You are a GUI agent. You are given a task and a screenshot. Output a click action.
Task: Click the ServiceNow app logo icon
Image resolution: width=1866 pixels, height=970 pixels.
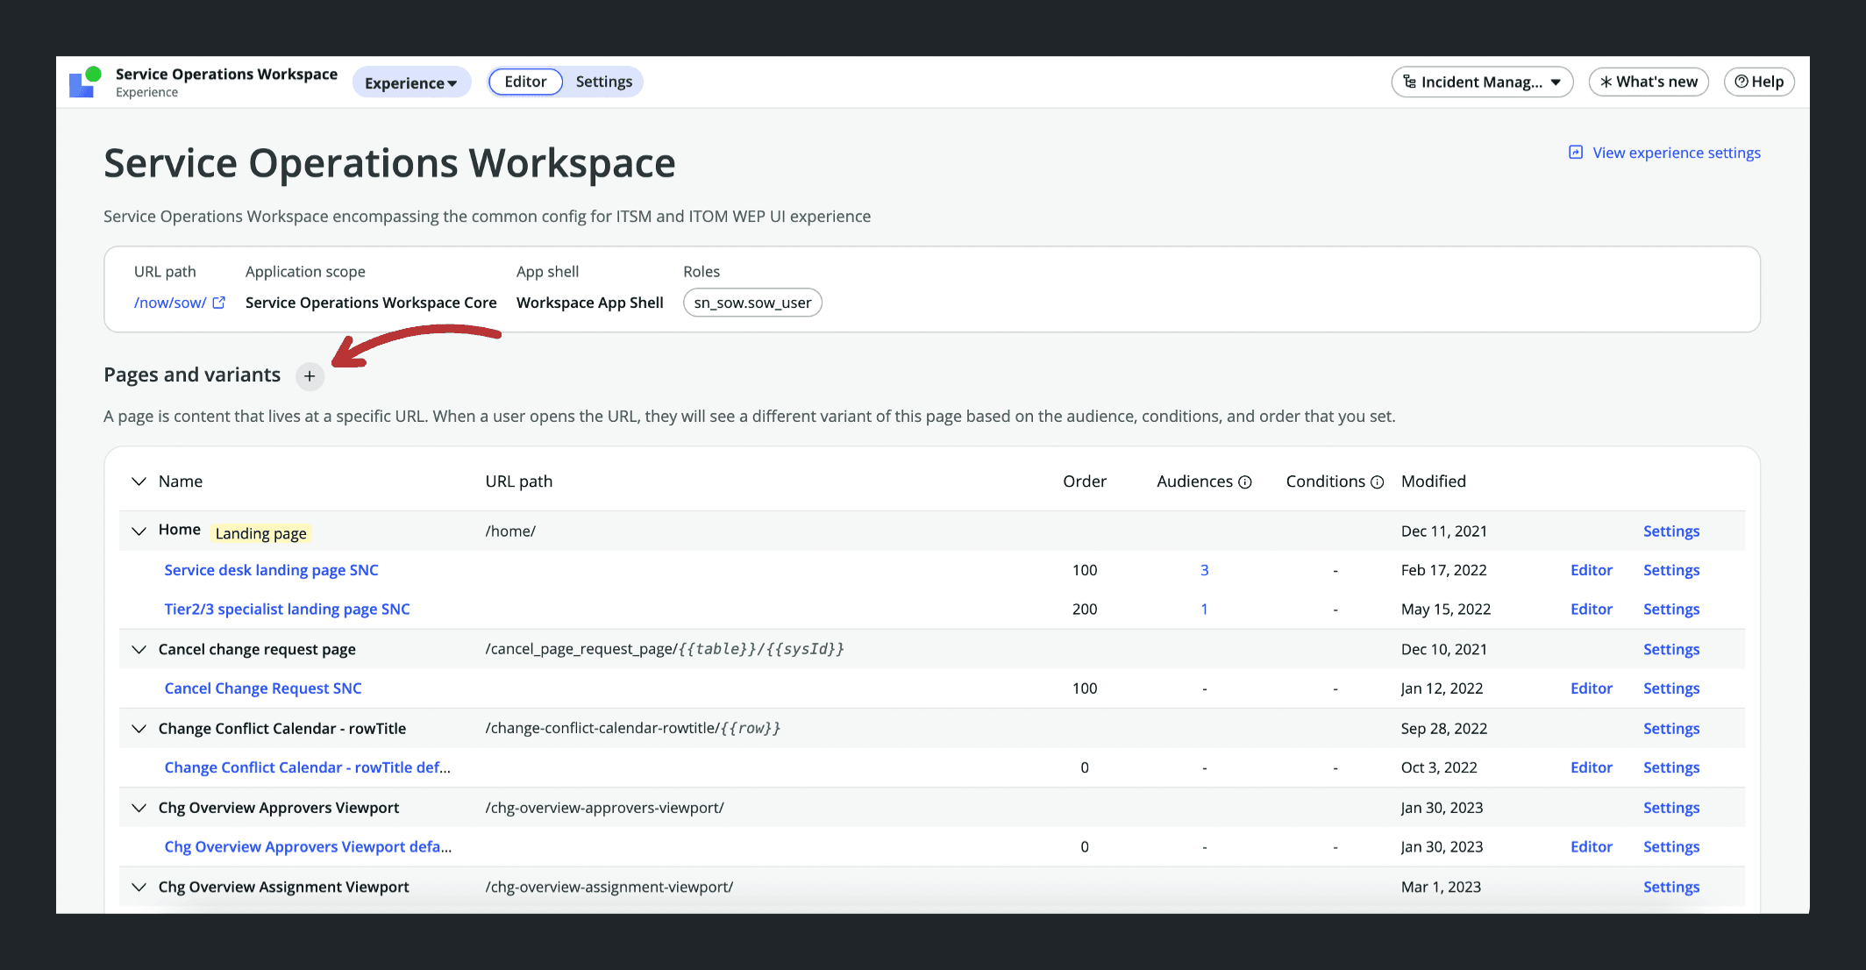pyautogui.click(x=85, y=82)
